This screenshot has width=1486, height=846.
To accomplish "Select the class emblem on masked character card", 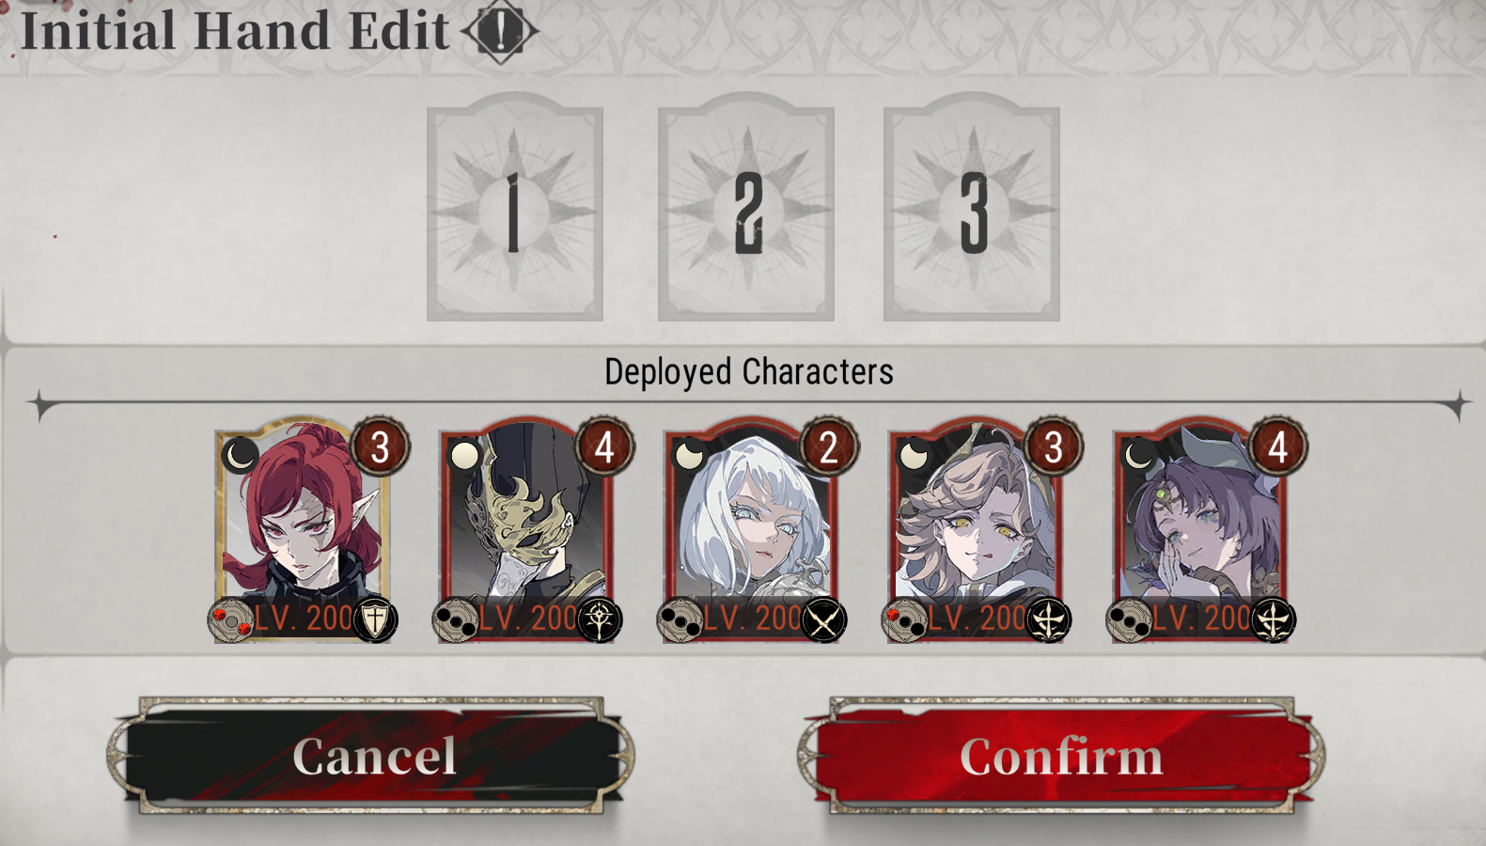I will [599, 620].
